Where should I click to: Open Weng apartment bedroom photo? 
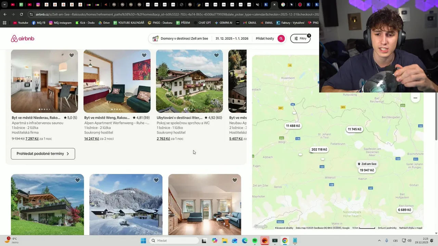[x=117, y=81]
